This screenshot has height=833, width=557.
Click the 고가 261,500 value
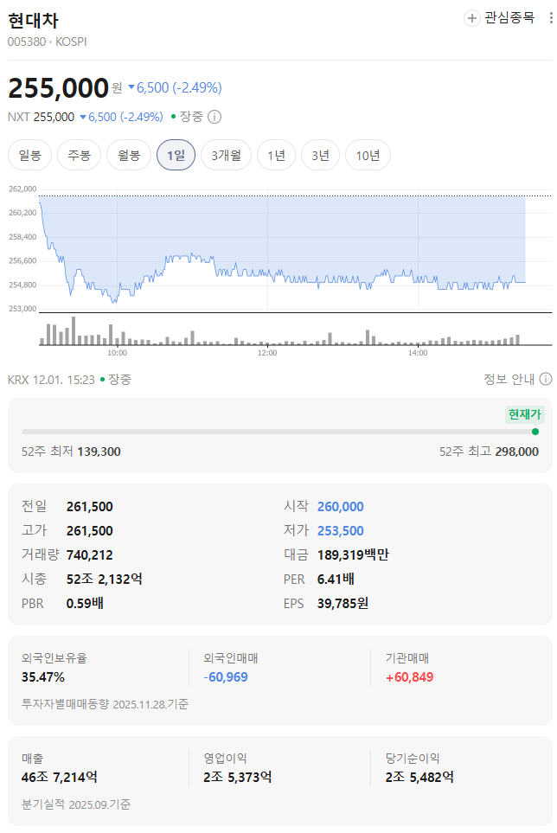click(90, 531)
